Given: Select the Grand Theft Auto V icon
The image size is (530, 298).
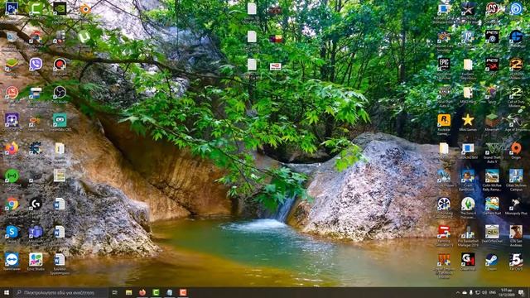Looking at the screenshot, I should [492, 148].
